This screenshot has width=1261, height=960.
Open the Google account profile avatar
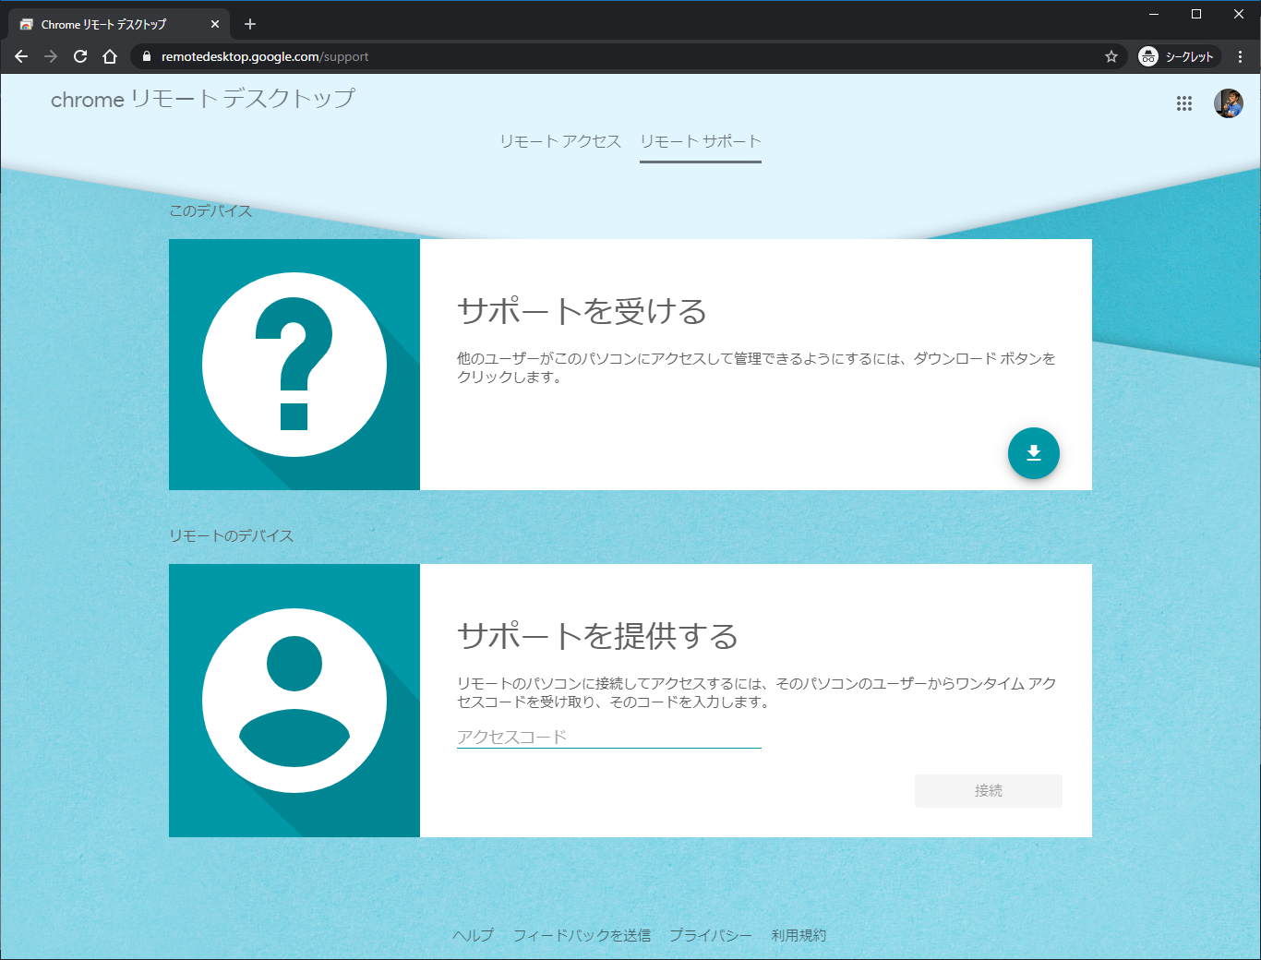coord(1229,103)
